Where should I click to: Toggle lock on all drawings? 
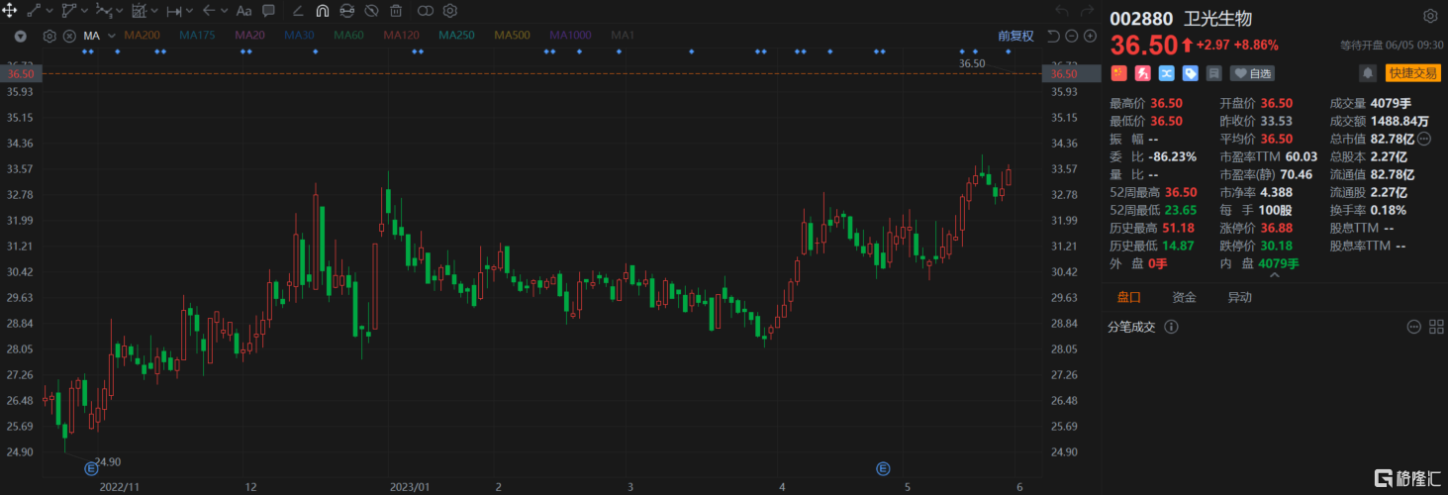tap(346, 11)
